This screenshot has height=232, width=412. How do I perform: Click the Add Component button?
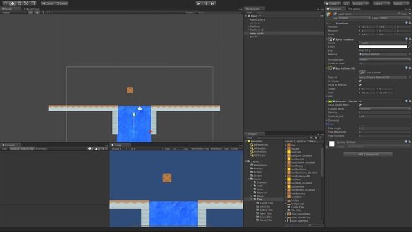tap(368, 155)
